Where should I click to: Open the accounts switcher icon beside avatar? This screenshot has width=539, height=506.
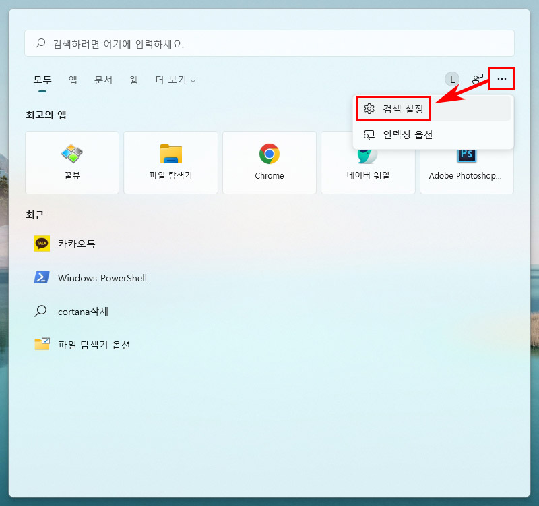[x=476, y=79]
